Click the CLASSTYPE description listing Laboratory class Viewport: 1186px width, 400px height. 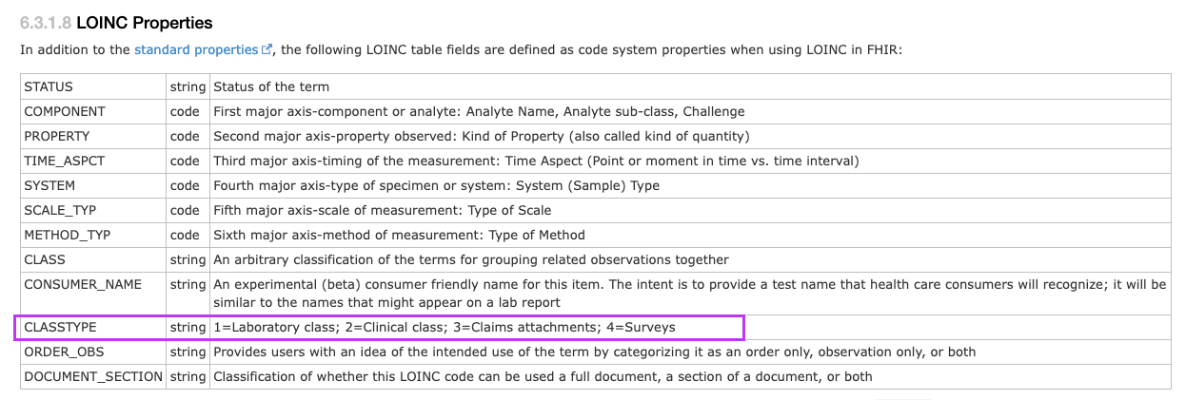[x=445, y=328]
